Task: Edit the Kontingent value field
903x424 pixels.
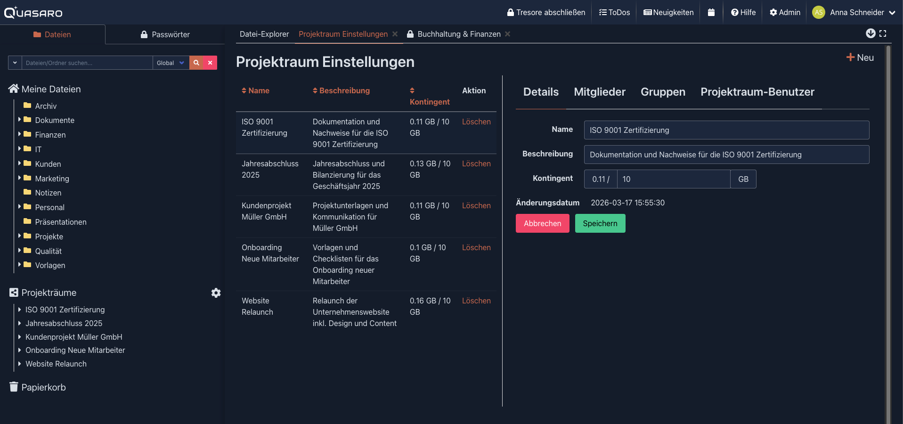Action: (x=674, y=179)
